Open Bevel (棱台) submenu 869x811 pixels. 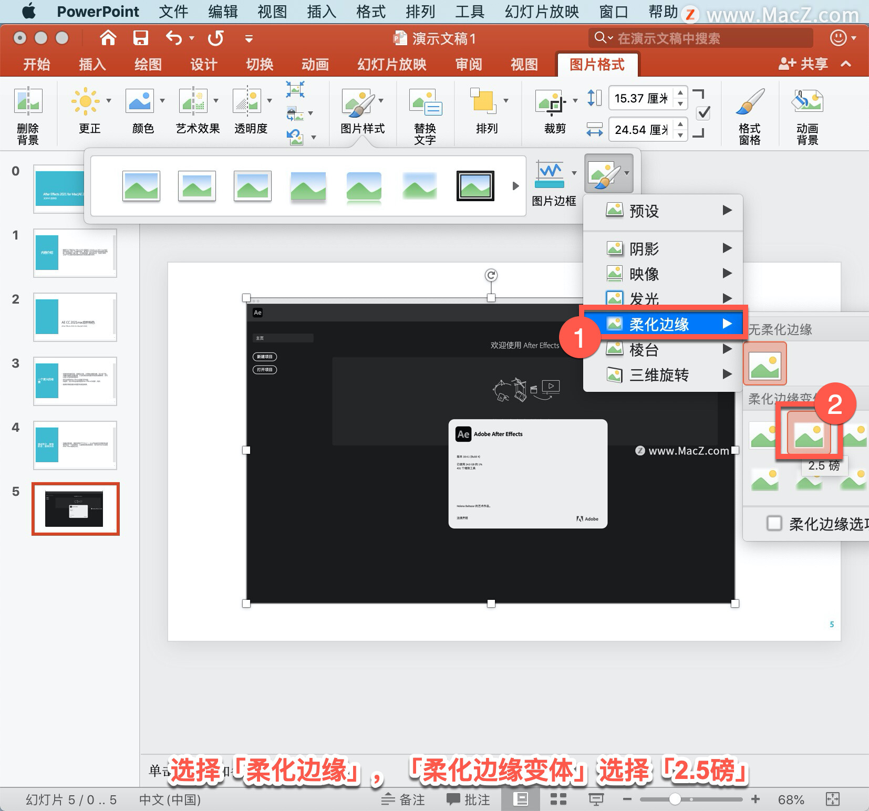(663, 349)
